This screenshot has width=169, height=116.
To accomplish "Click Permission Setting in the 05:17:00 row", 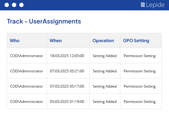I will pyautogui.click(x=140, y=86).
